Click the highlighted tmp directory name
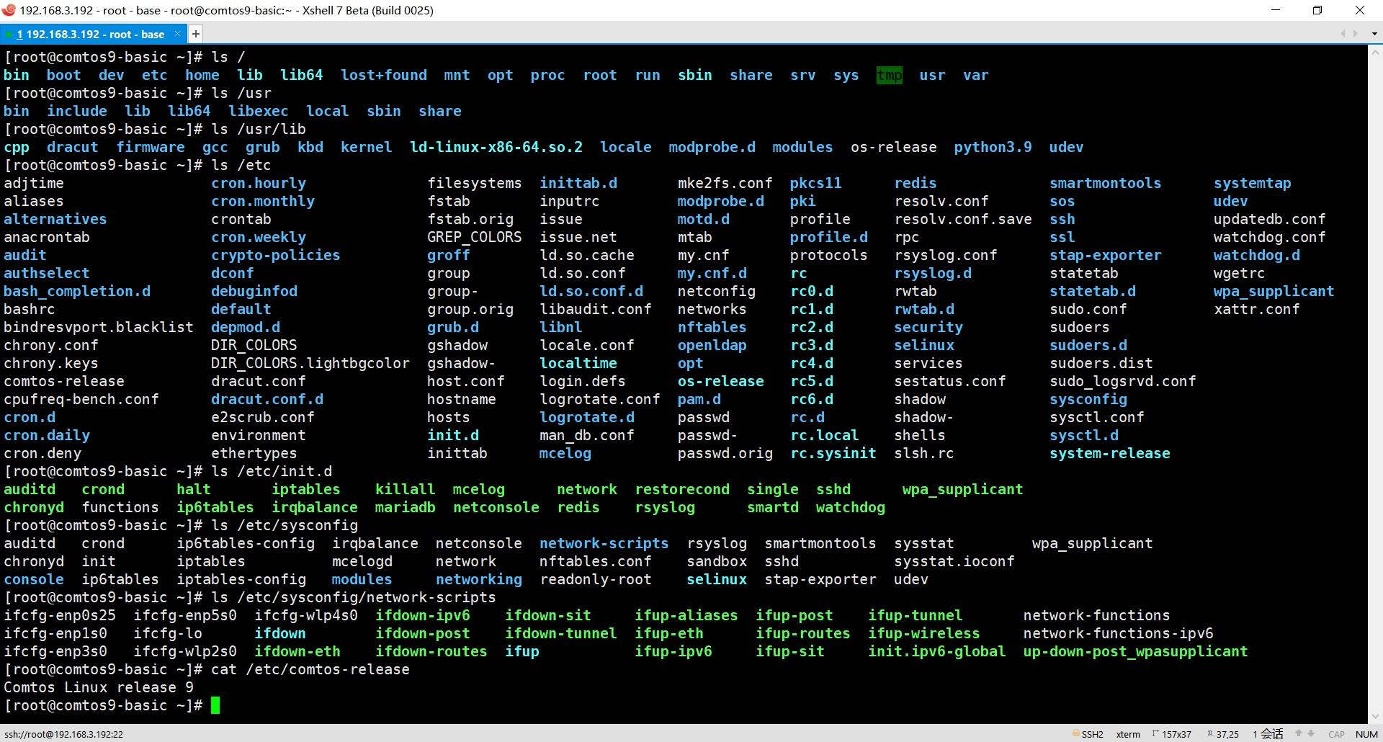 click(889, 75)
